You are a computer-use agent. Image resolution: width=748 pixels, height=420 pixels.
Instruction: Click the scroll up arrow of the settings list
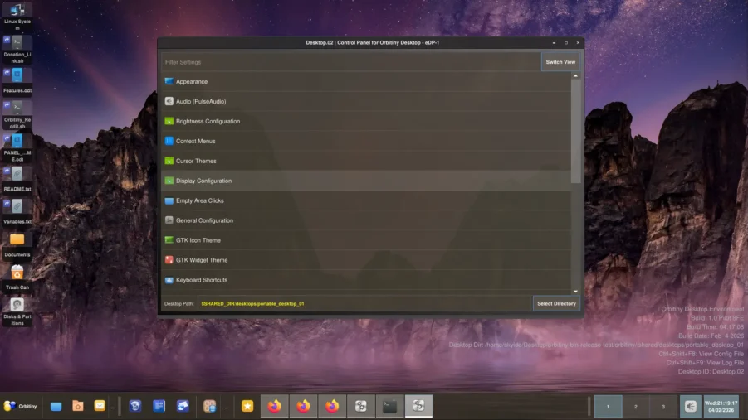click(575, 76)
